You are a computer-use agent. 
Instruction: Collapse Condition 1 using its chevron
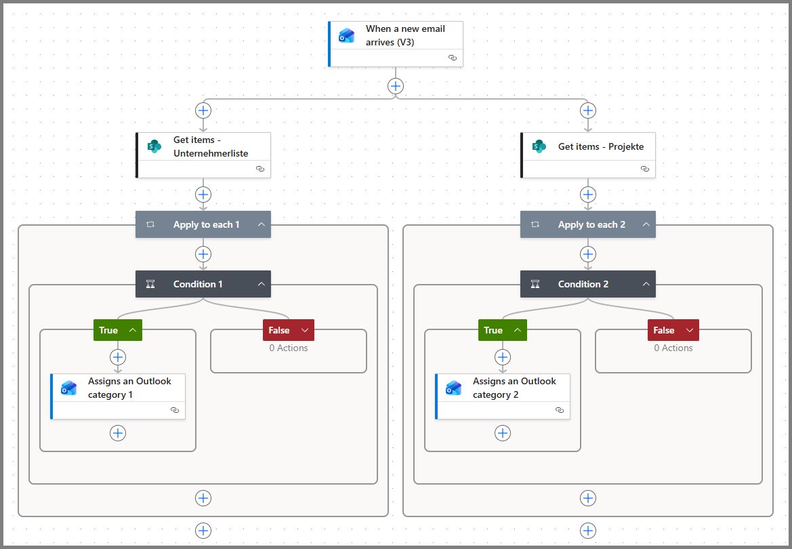(x=261, y=284)
